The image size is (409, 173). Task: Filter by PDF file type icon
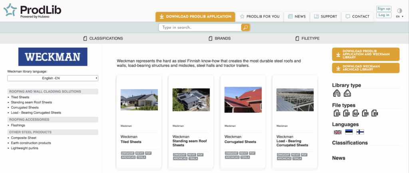[x=356, y=113]
